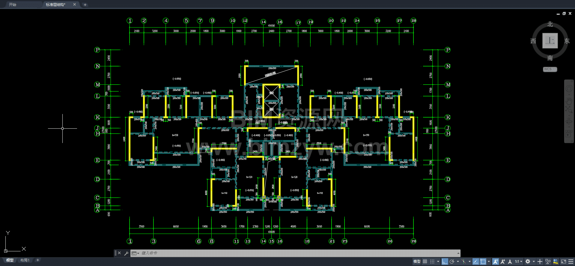The height and width of the screenshot is (266, 575).
Task: Switch to the 开始 start tab
Action: click(13, 4)
